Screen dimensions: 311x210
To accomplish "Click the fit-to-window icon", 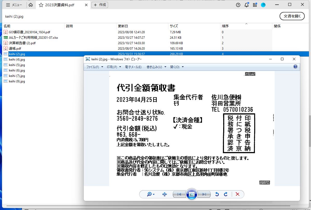I will coord(164,194).
